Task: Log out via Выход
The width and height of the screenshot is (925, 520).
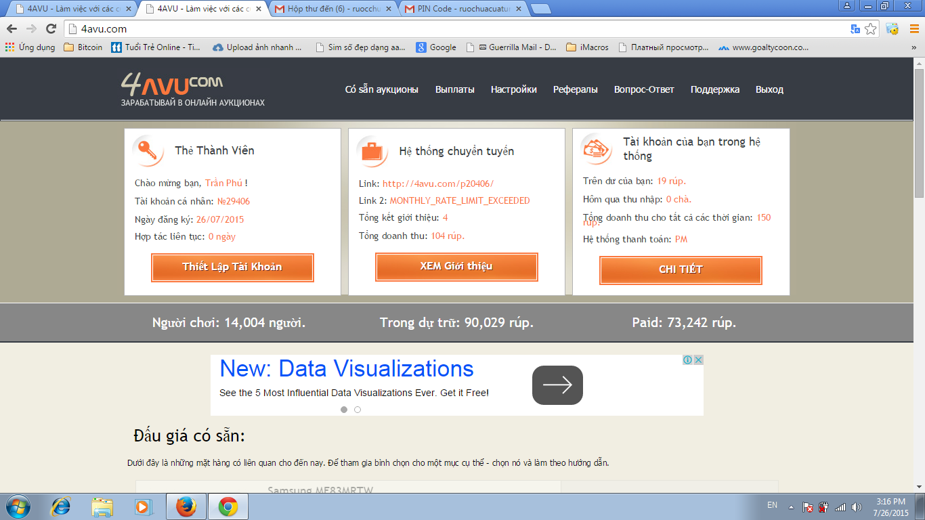Action: coord(769,89)
